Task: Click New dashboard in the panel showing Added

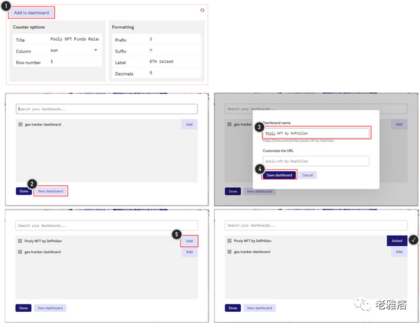Action: [x=260, y=308]
